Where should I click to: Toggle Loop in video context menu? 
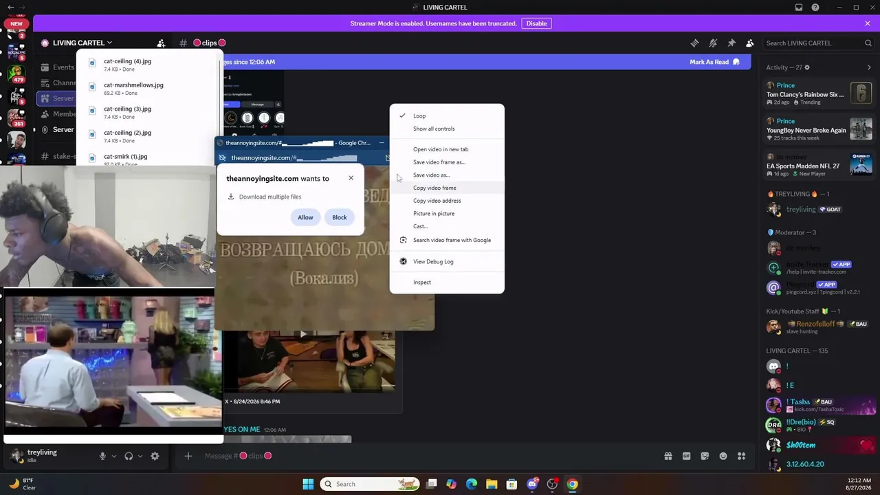tap(447, 115)
